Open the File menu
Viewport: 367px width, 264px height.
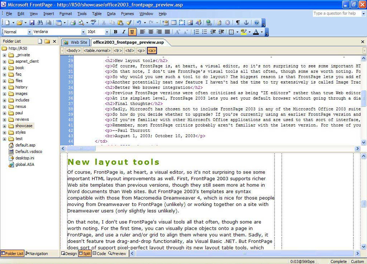click(9, 14)
